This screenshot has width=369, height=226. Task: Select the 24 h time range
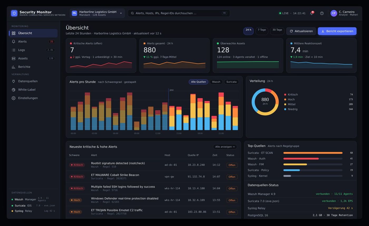pos(249,31)
